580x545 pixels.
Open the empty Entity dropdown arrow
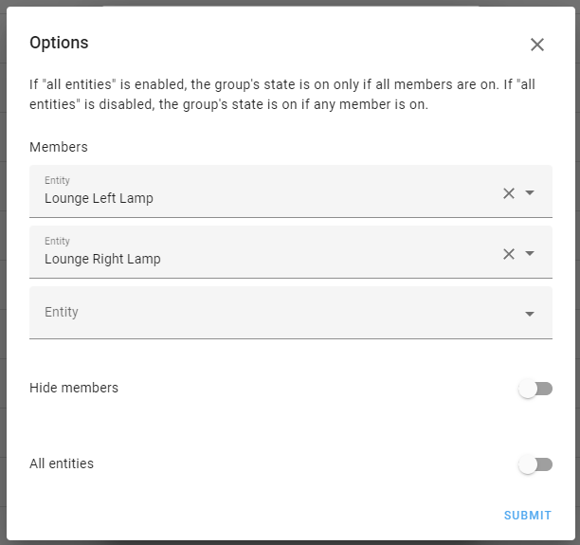pyautogui.click(x=530, y=314)
